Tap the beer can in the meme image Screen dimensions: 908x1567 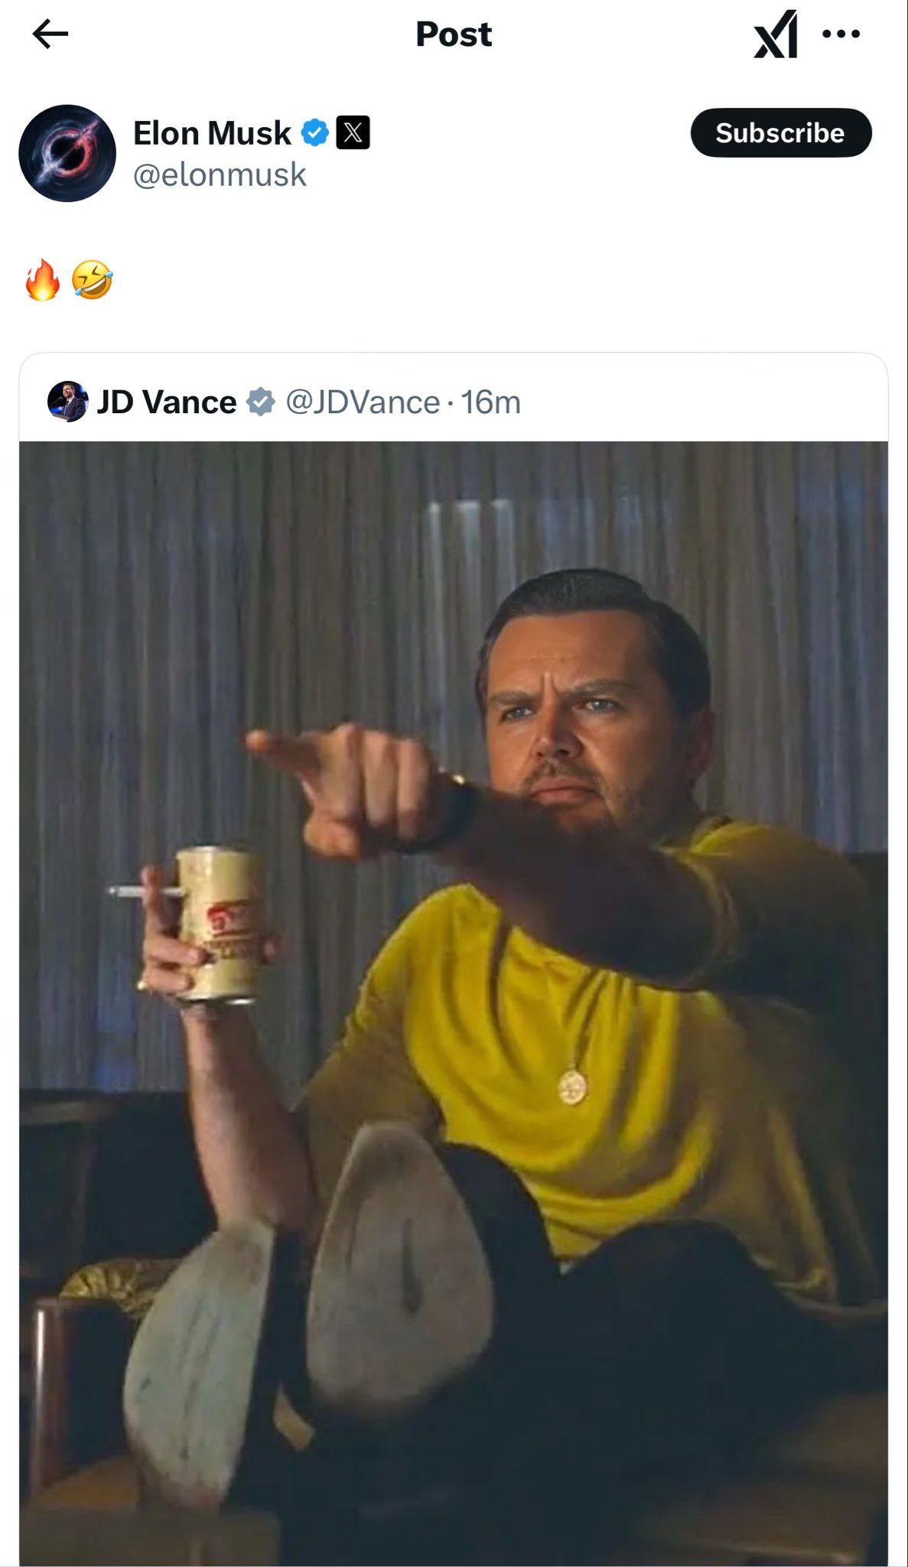click(x=222, y=923)
